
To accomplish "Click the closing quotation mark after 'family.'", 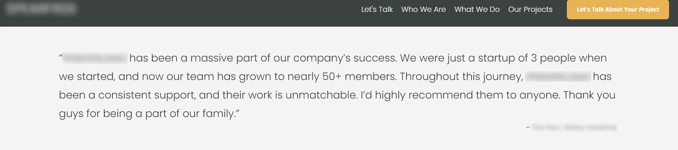I will (238, 111).
